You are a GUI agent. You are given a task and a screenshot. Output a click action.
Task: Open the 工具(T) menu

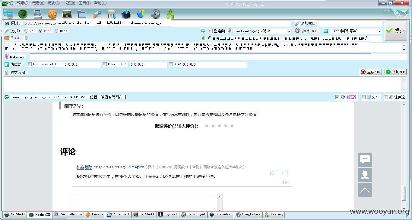pos(84,3)
